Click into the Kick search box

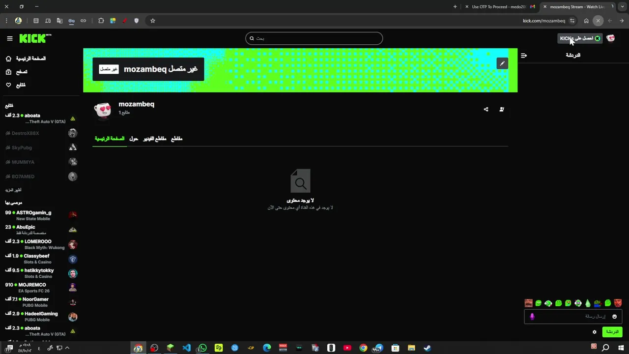314,38
